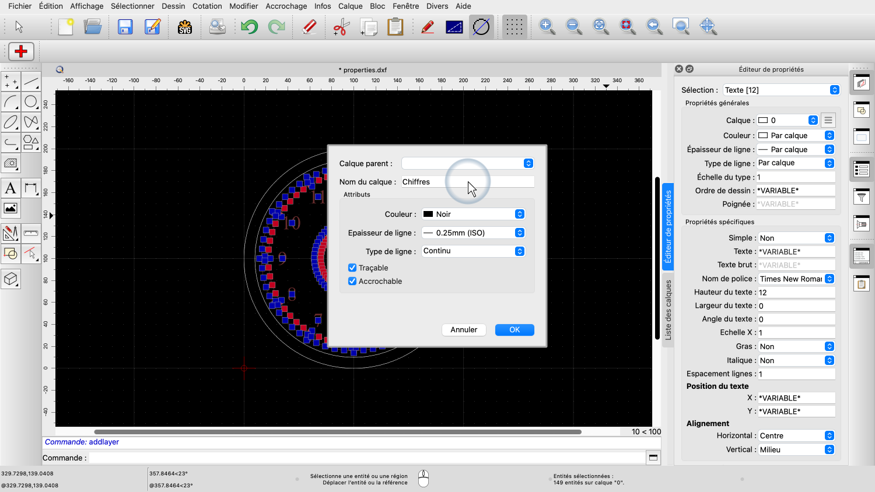Select the Circle drawing tool
Image resolution: width=875 pixels, height=492 pixels.
(31, 102)
